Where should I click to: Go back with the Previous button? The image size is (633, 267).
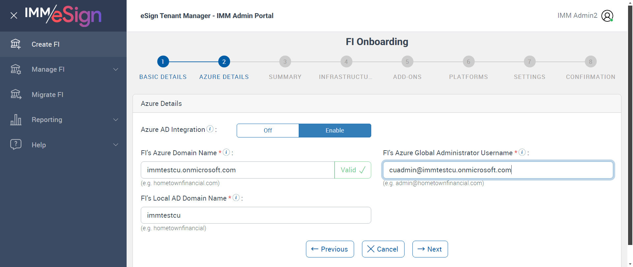pyautogui.click(x=330, y=249)
